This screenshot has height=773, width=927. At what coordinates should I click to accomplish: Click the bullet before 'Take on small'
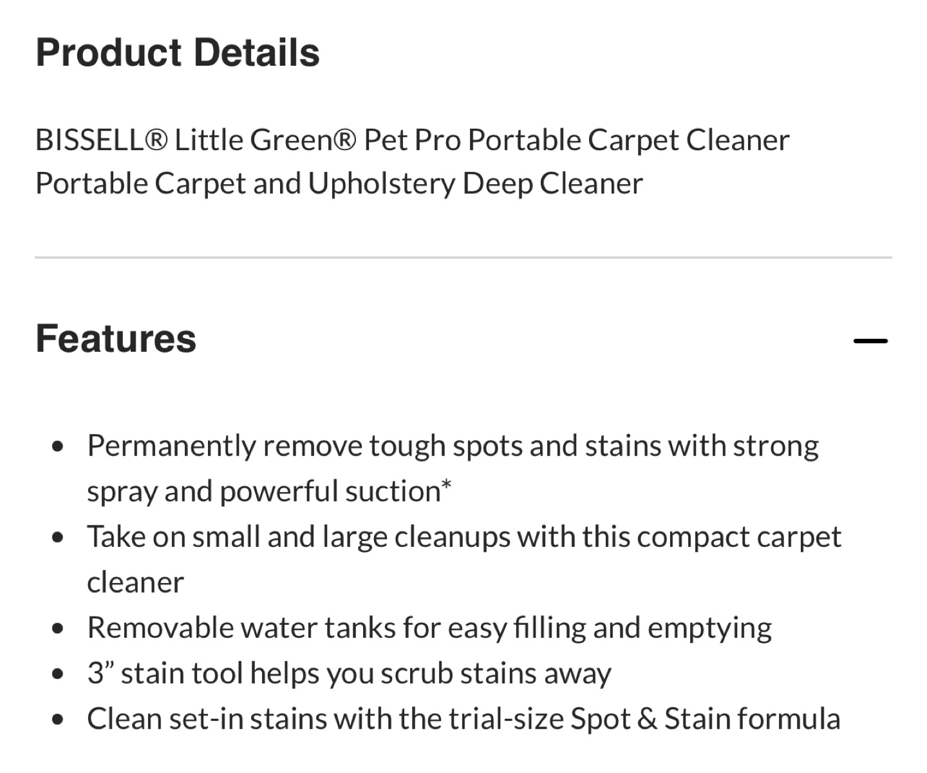(x=59, y=537)
